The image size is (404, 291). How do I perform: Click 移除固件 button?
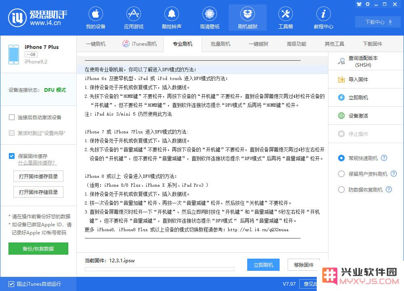coord(303,265)
